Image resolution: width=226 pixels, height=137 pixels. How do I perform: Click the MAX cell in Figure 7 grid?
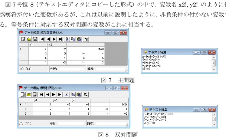(86, 49)
